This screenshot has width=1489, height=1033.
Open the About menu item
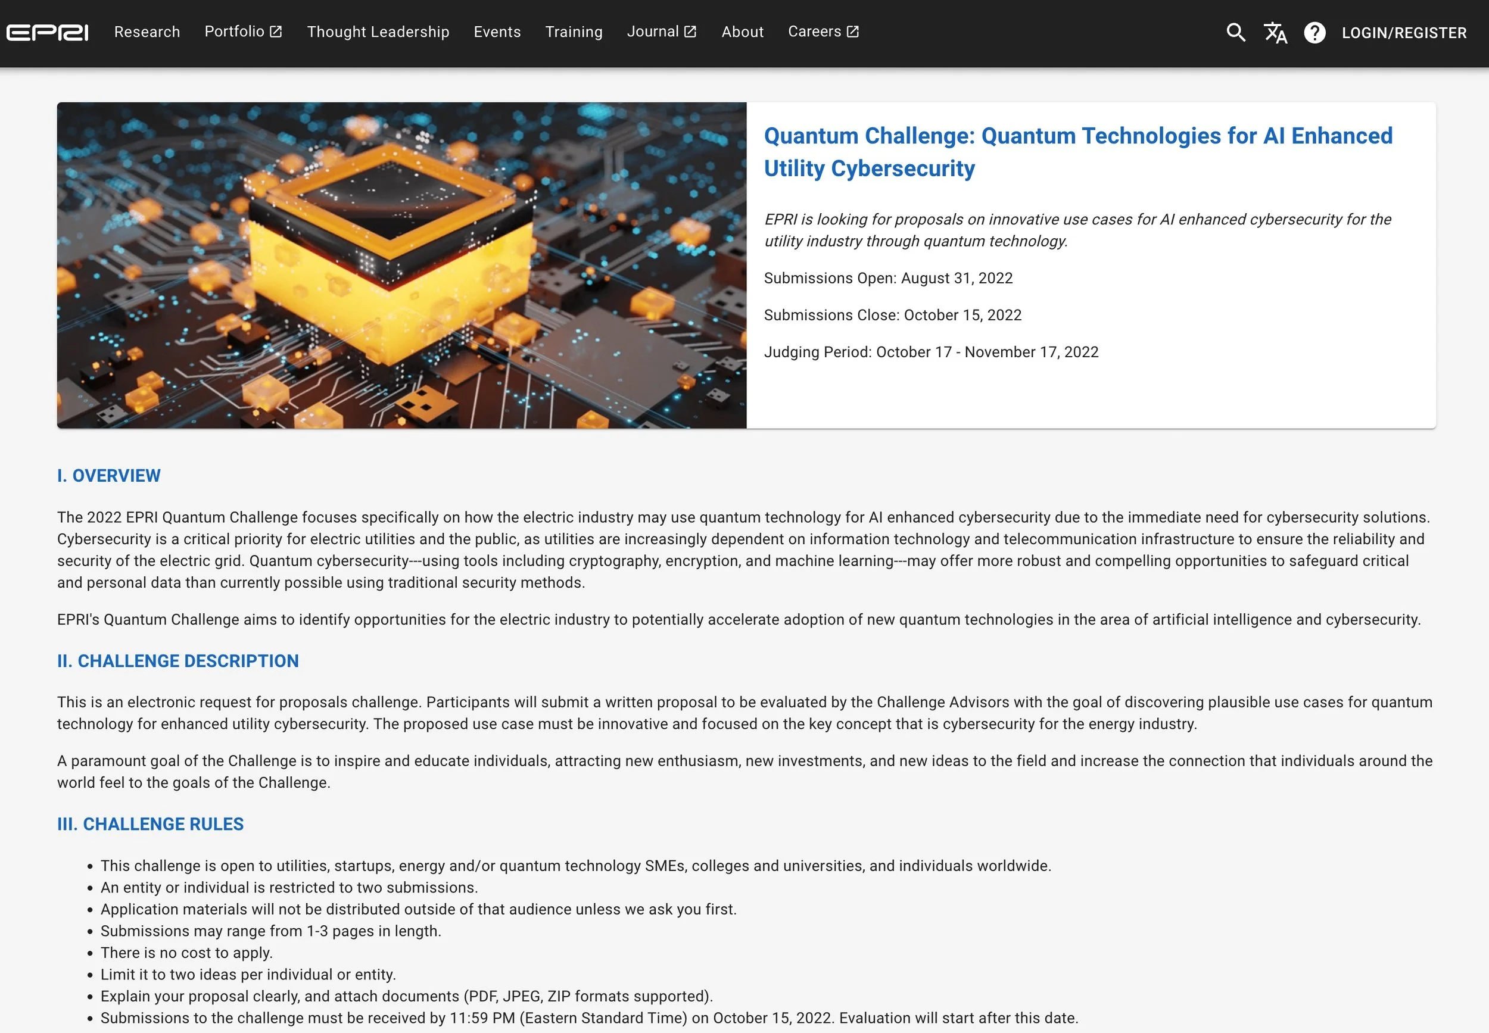tap(743, 32)
